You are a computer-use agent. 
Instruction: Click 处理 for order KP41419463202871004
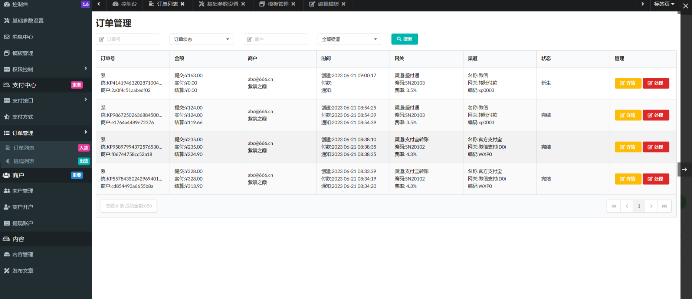(656, 83)
